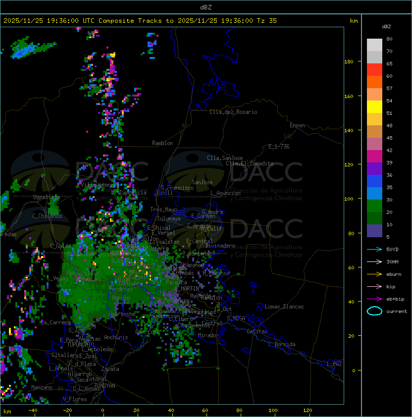Click the 'TUNUYAN' map label
412x417 pixels.
pos(105,386)
